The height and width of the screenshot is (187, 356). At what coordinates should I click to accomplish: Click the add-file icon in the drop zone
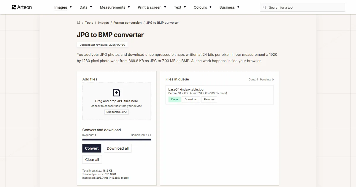[117, 93]
